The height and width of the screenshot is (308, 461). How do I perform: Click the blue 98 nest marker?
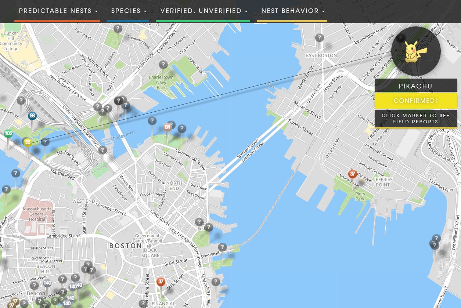[x=32, y=116]
